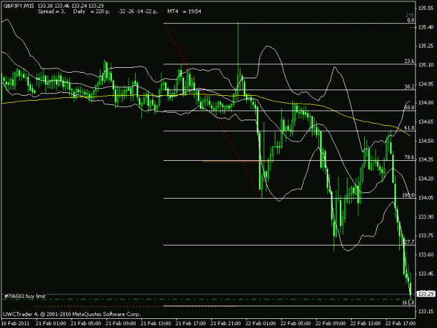Click the 135.10 price axis label
Screen dimensions: 437x328
(426, 65)
